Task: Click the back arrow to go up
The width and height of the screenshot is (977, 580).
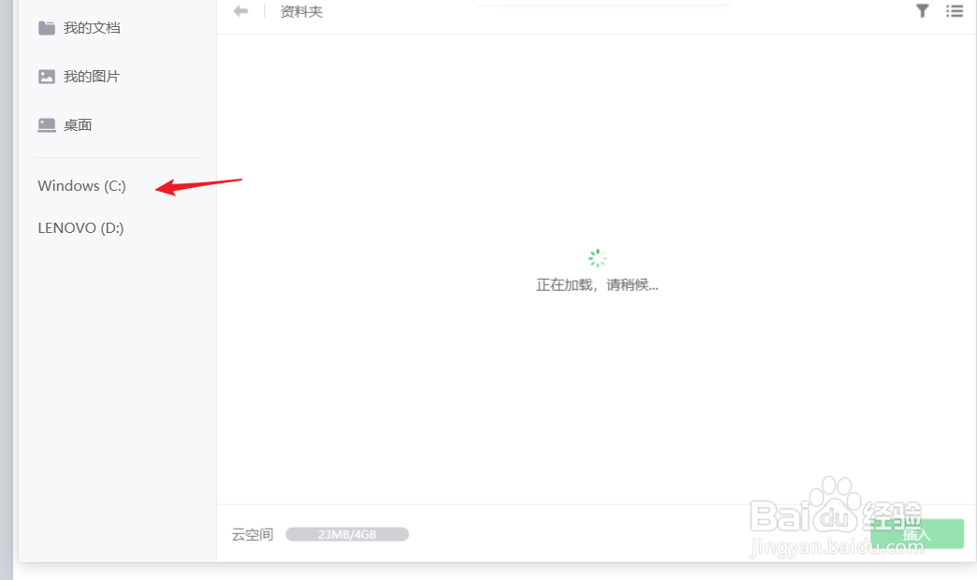Action: coord(241,10)
